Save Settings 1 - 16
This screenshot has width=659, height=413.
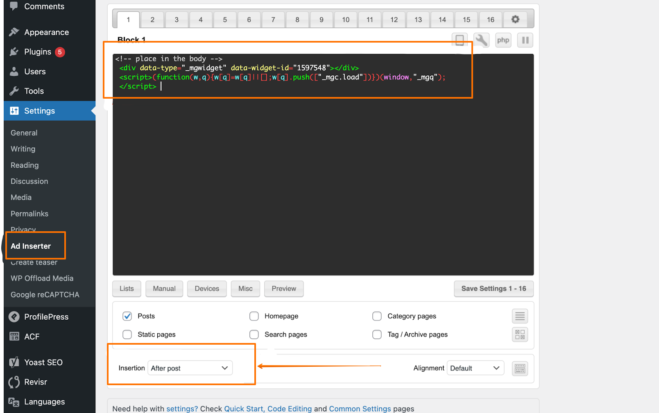493,289
